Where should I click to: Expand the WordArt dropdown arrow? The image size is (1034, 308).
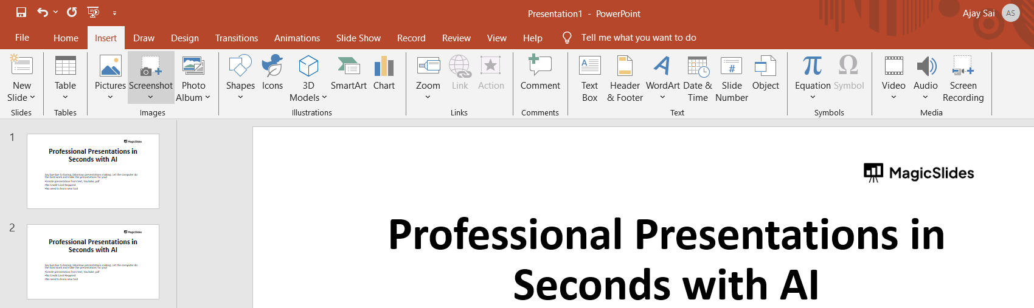[662, 97]
